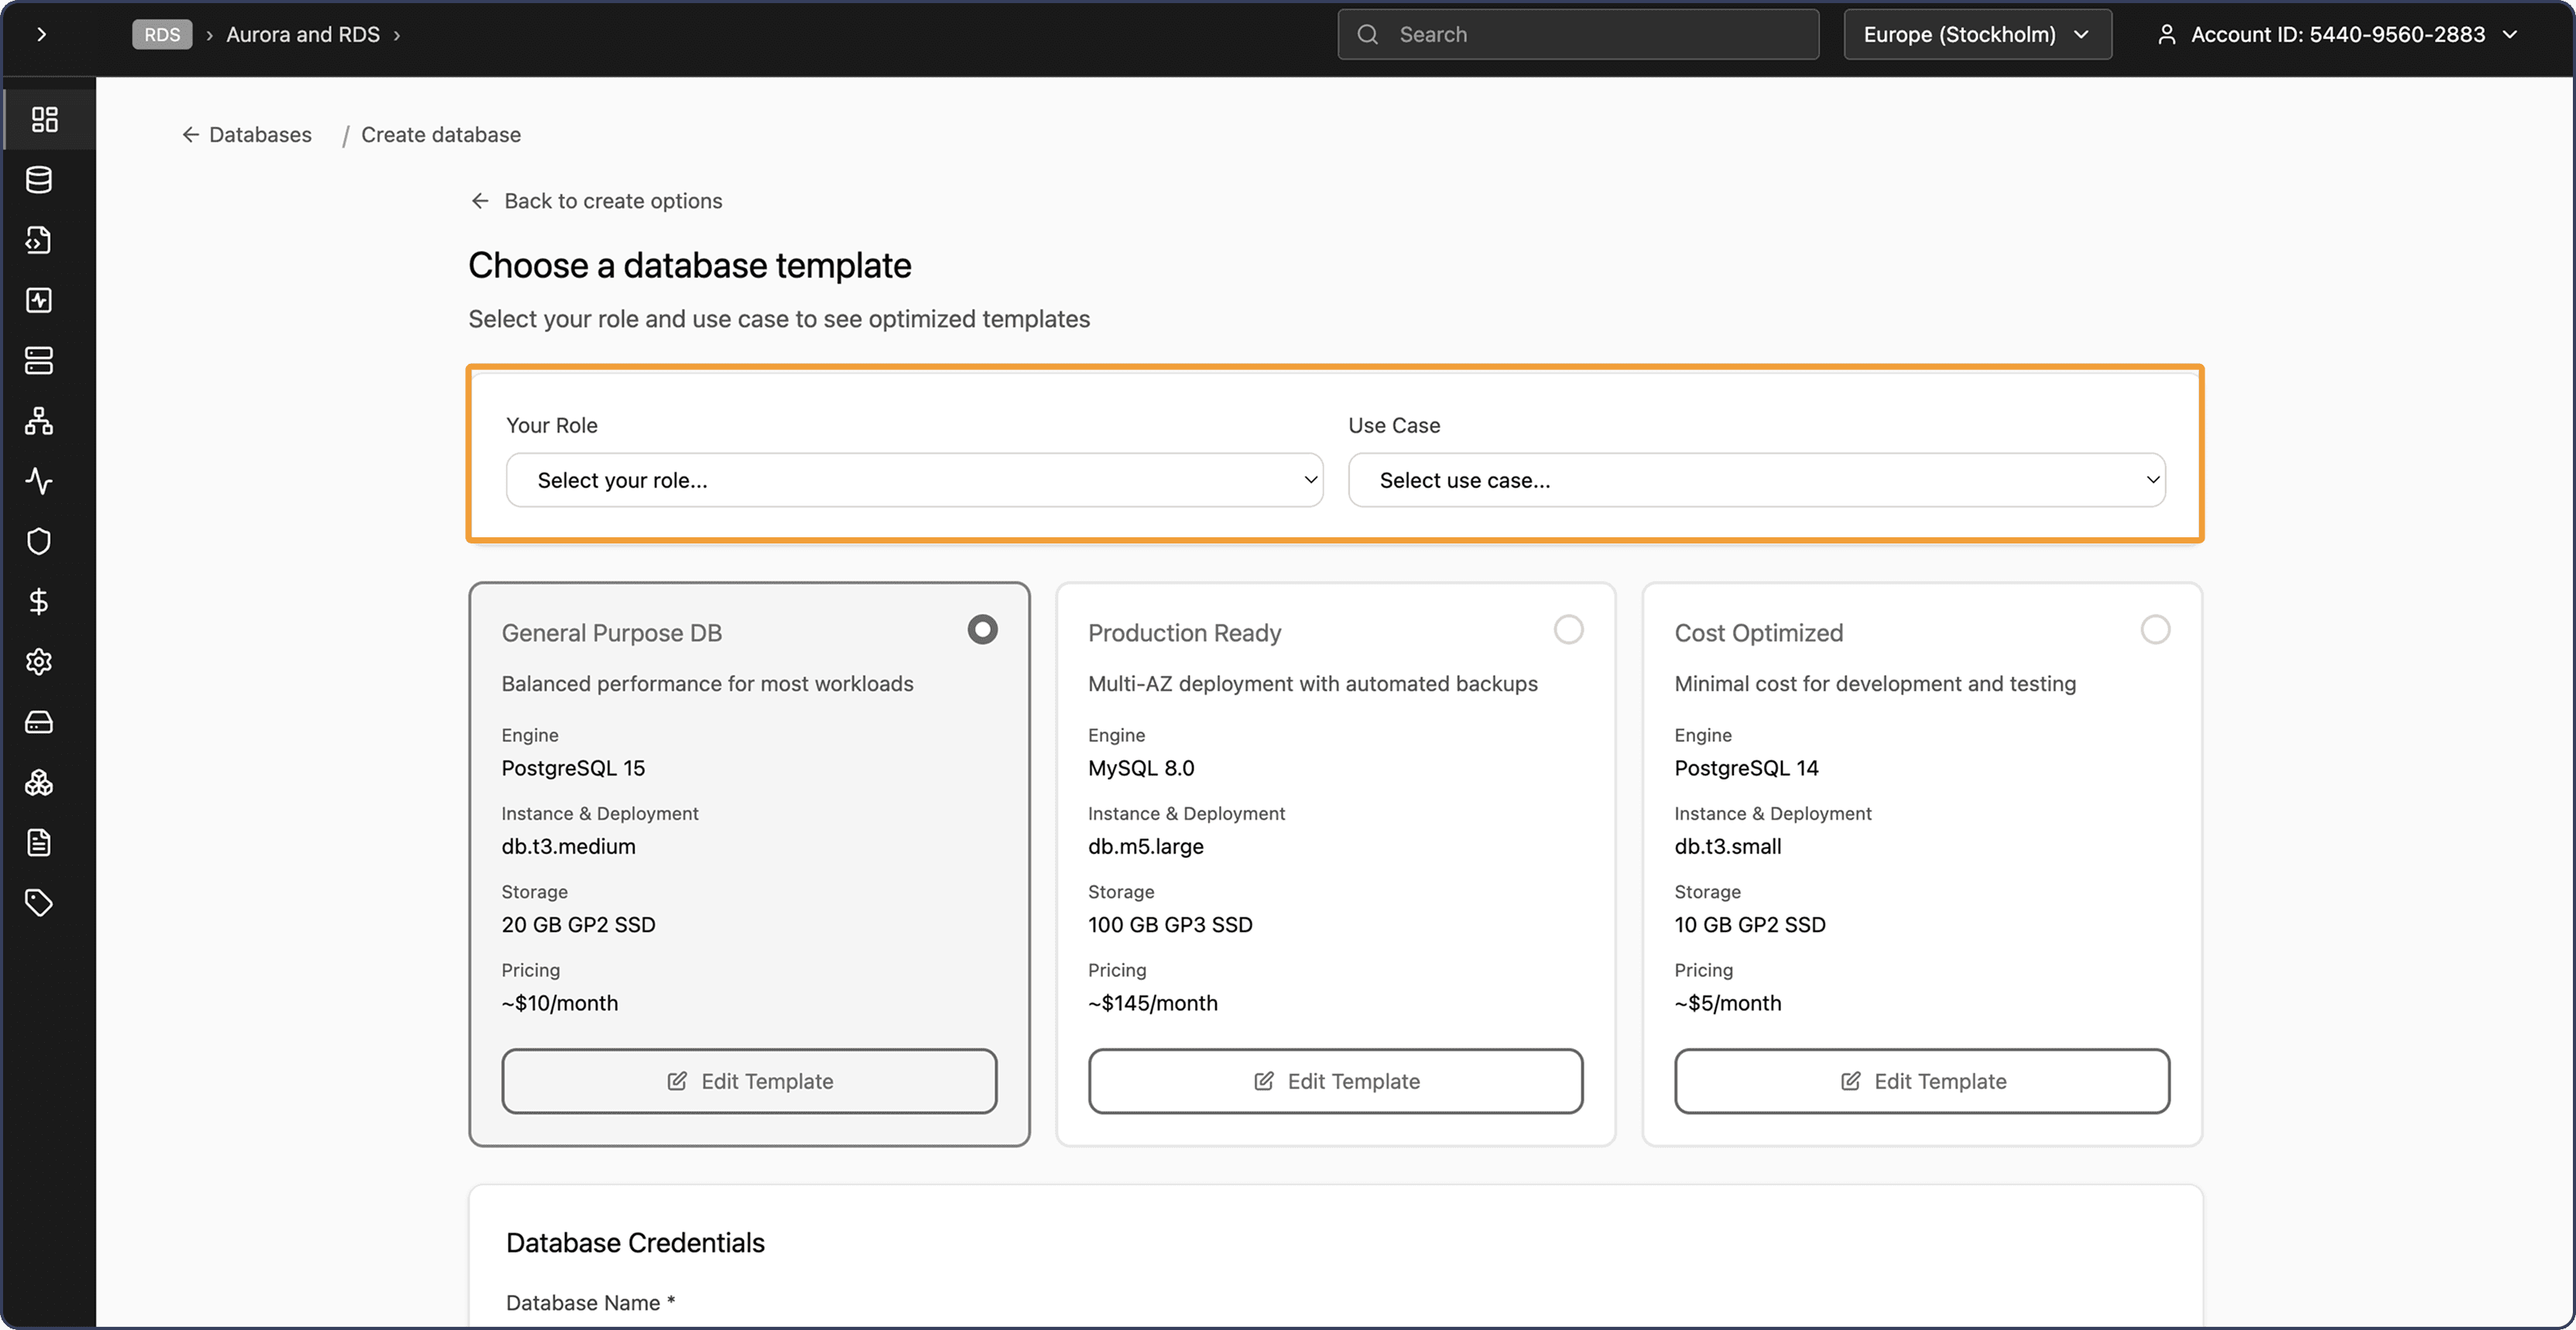The width and height of the screenshot is (2576, 1330).
Task: Choose the Cost Optimized template radio
Action: tap(2155, 629)
